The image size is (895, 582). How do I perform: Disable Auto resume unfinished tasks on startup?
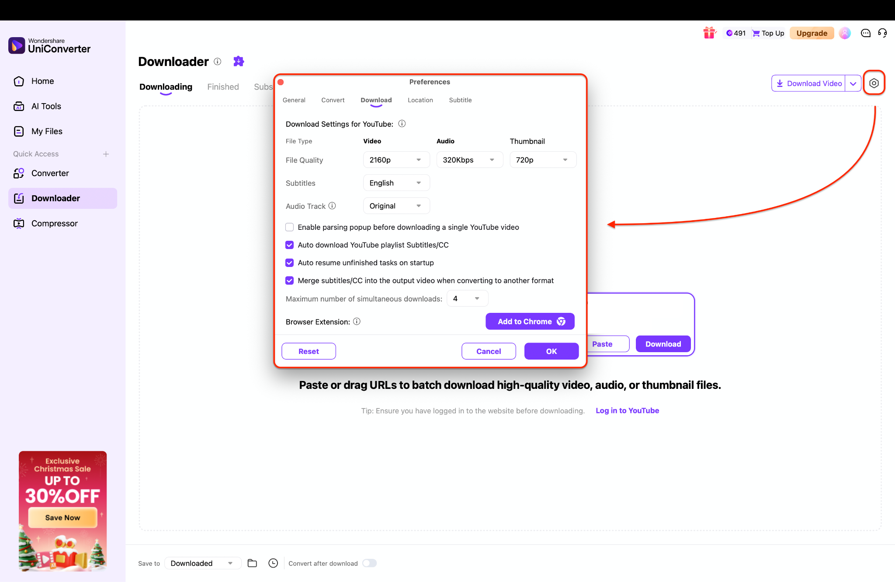click(289, 263)
